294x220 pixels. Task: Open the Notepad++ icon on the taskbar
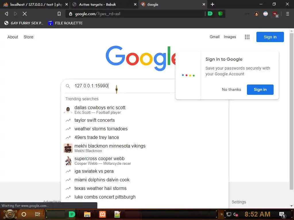pyautogui.click(x=117, y=214)
